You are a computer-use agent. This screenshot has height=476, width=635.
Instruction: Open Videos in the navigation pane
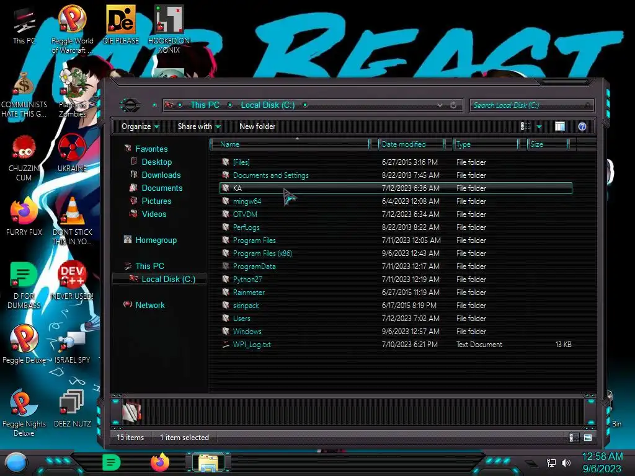(154, 214)
